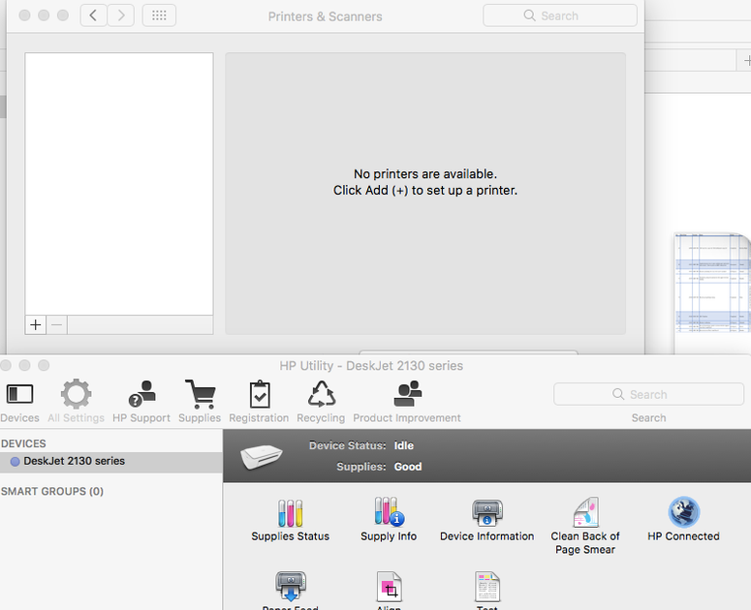Open Device Information
The height and width of the screenshot is (610, 751).
487,521
